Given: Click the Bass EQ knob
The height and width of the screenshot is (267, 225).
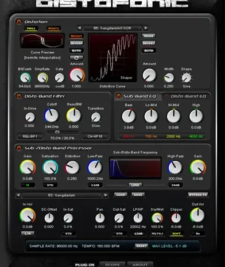Looking at the screenshot, I should 129,116.
